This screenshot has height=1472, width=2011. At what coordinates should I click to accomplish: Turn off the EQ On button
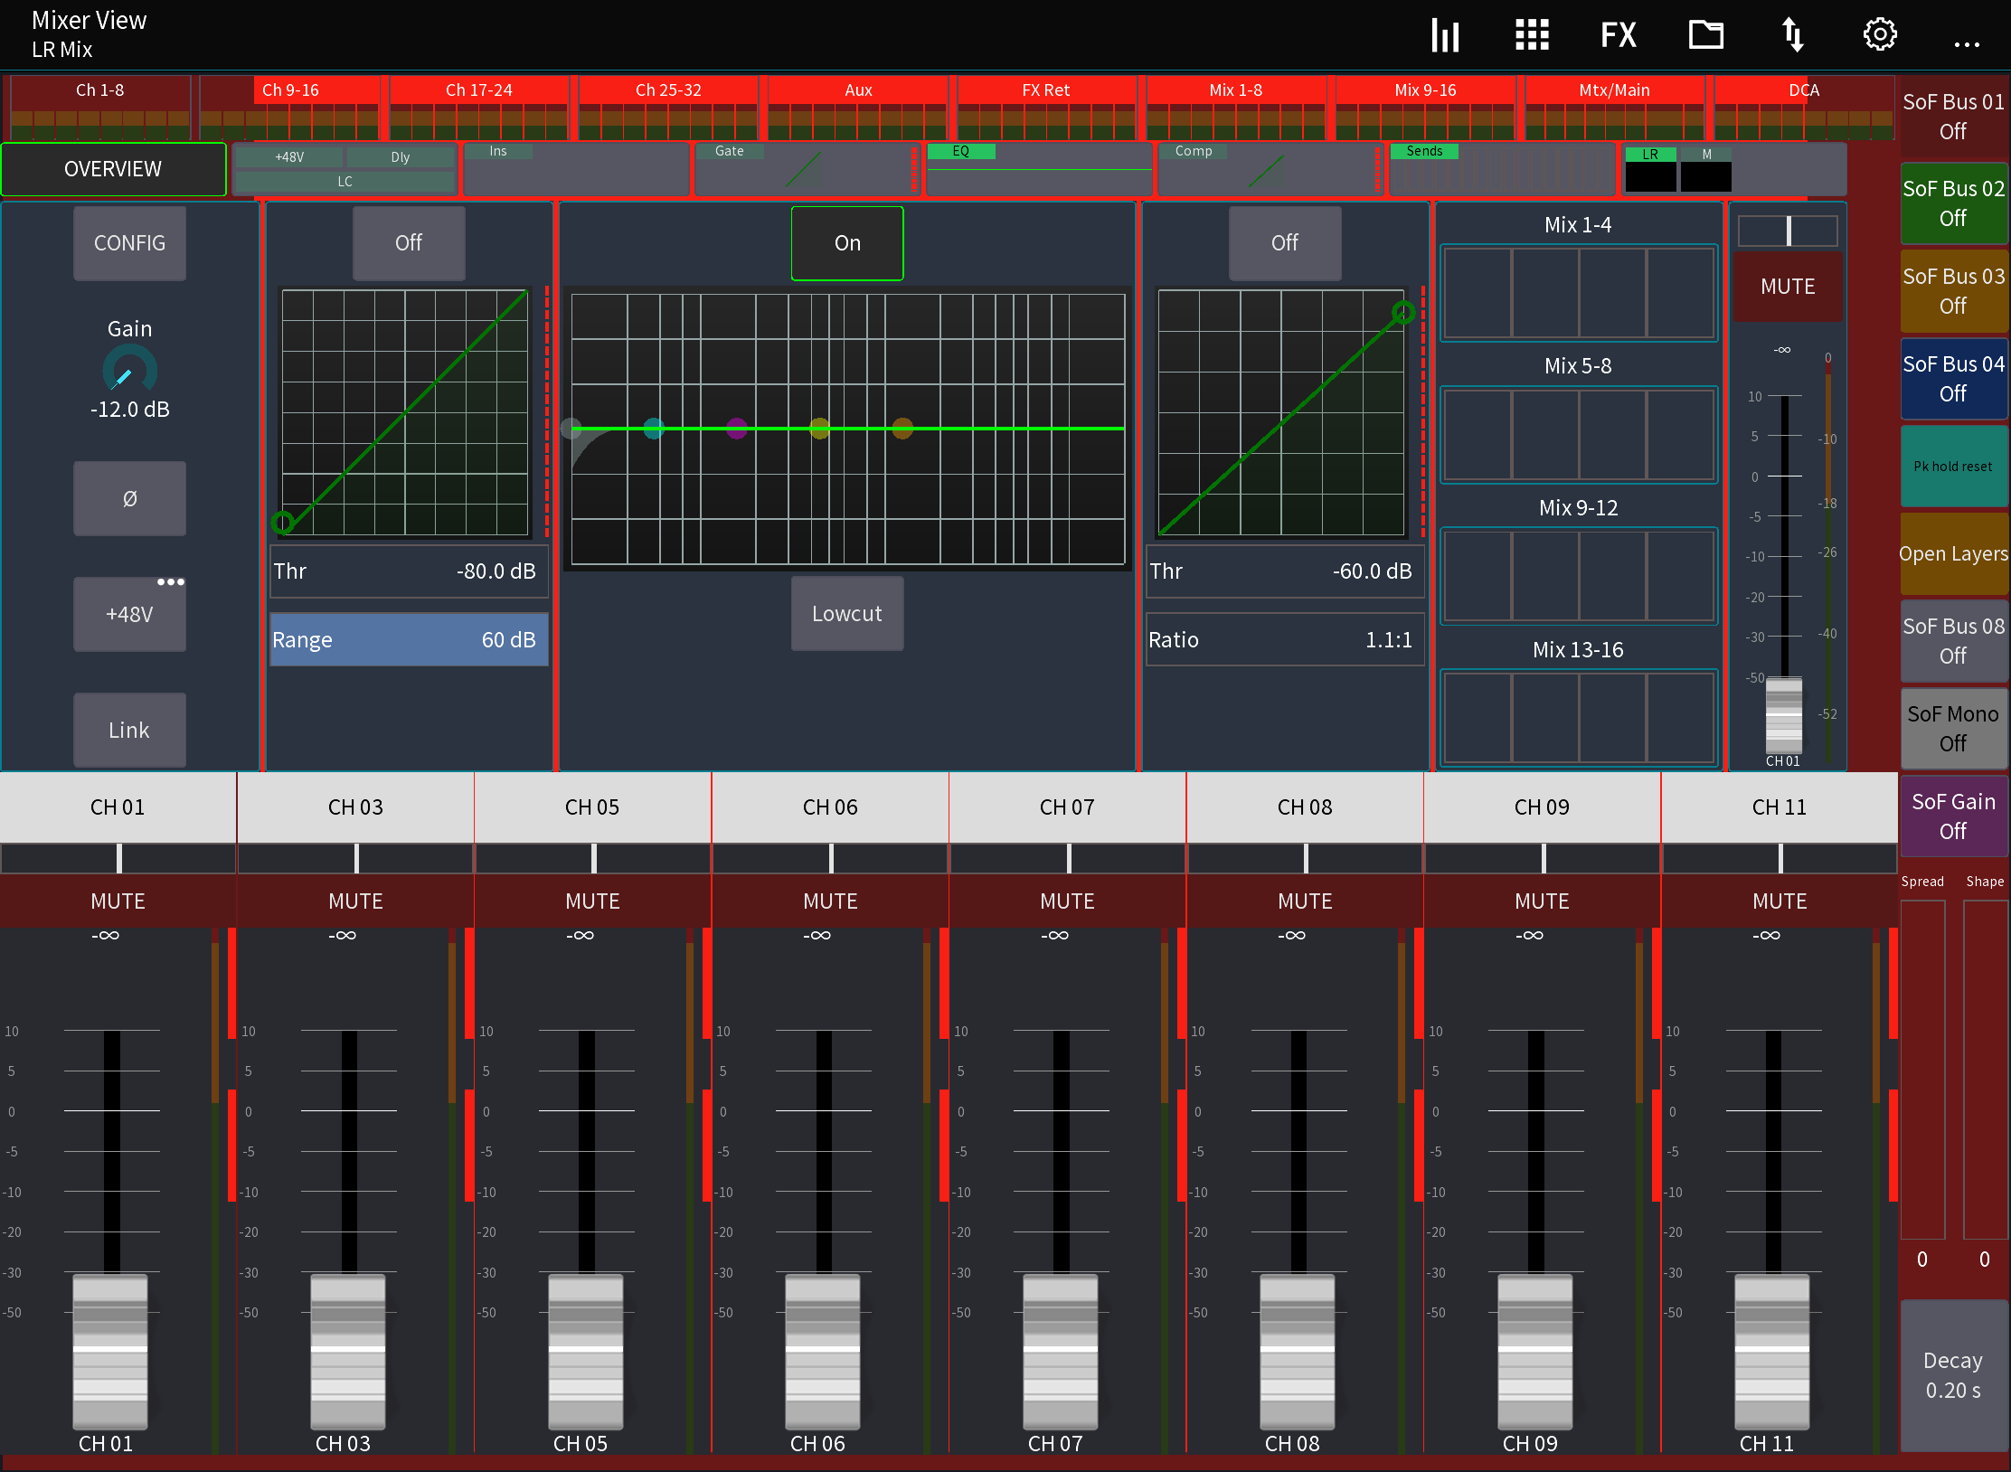[x=846, y=242]
